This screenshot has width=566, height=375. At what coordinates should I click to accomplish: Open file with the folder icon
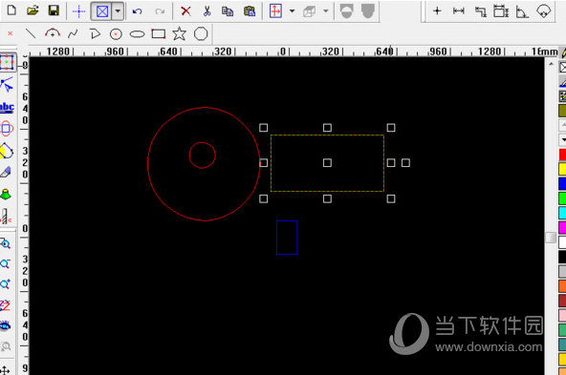point(33,10)
